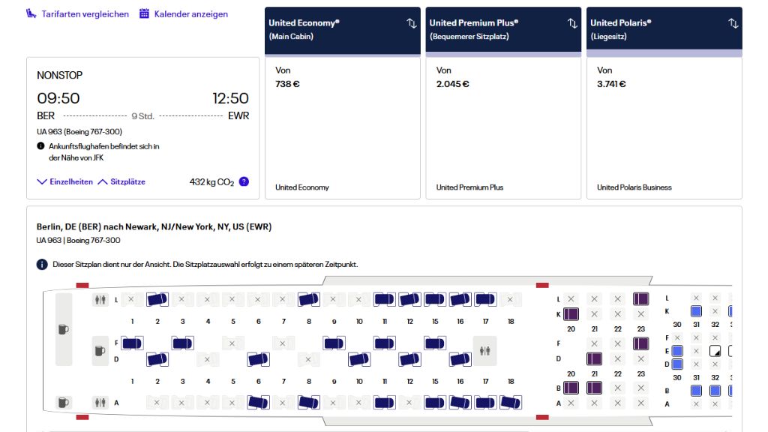Pick Premium Plus seat 23L

(x=640, y=299)
